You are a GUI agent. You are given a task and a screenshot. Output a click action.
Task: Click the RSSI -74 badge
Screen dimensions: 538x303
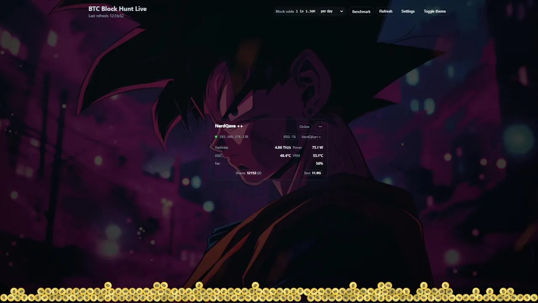point(290,137)
